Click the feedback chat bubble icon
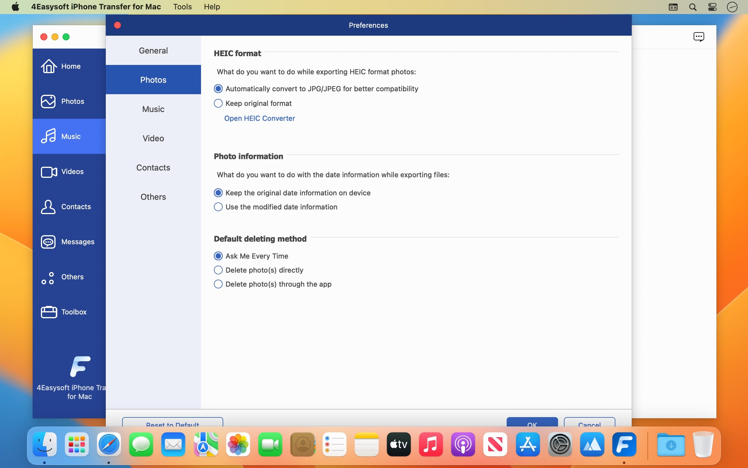Viewport: 748px width, 468px height. 699,37
